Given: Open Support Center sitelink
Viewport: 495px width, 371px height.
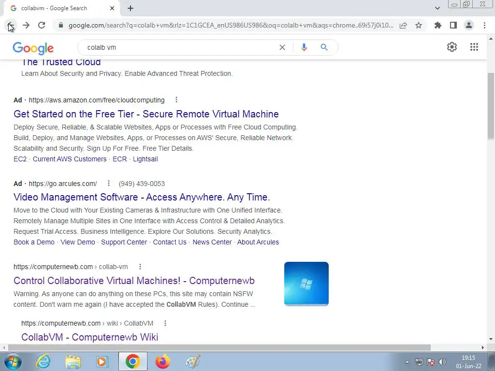Looking at the screenshot, I should [124, 242].
